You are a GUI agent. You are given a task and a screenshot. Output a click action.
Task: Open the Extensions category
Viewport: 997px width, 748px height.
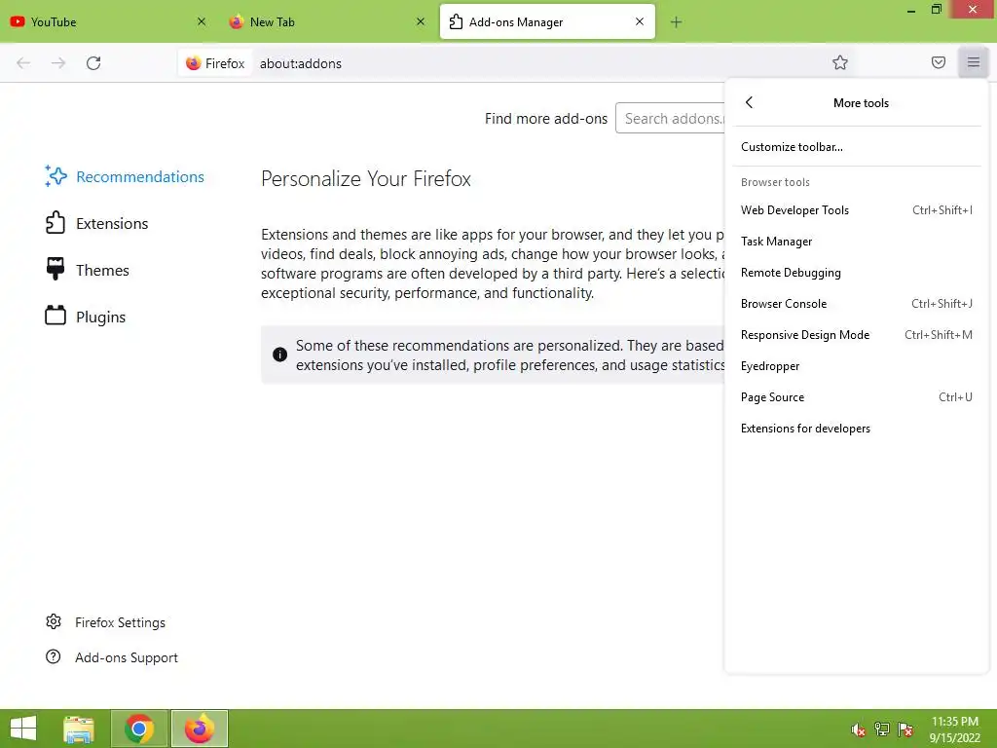coord(96,223)
